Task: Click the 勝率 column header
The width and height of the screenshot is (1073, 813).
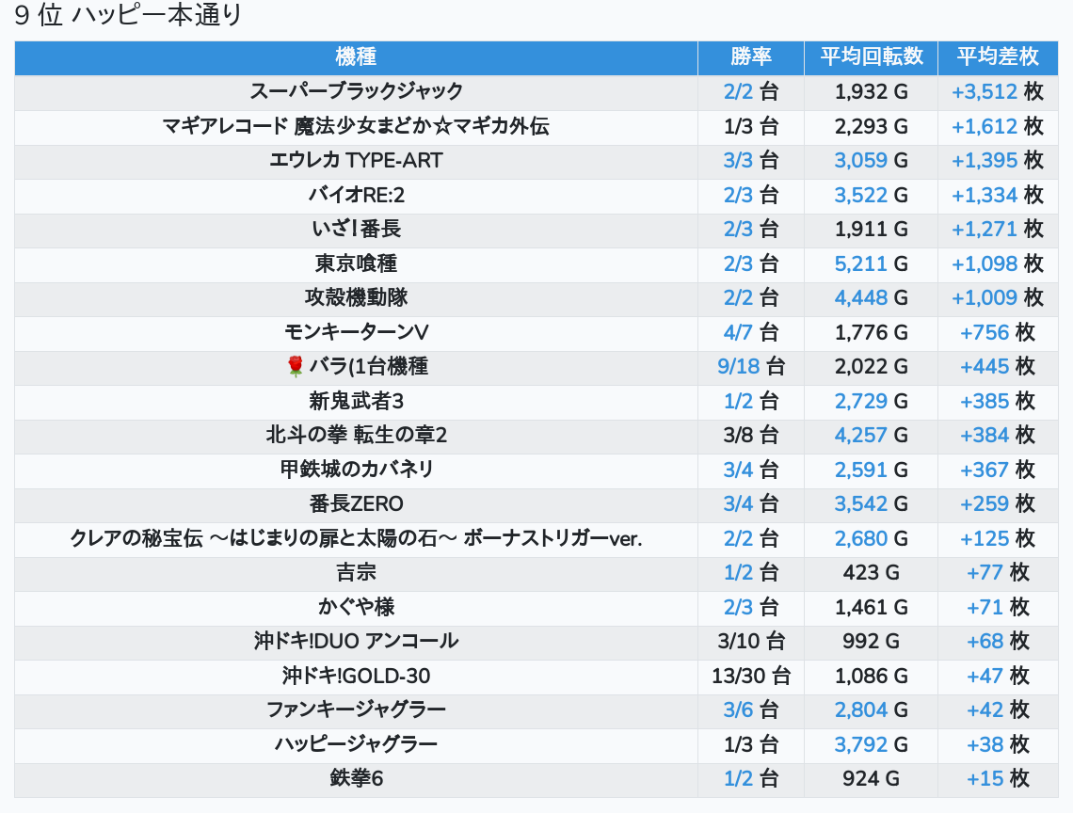Action: coord(750,56)
